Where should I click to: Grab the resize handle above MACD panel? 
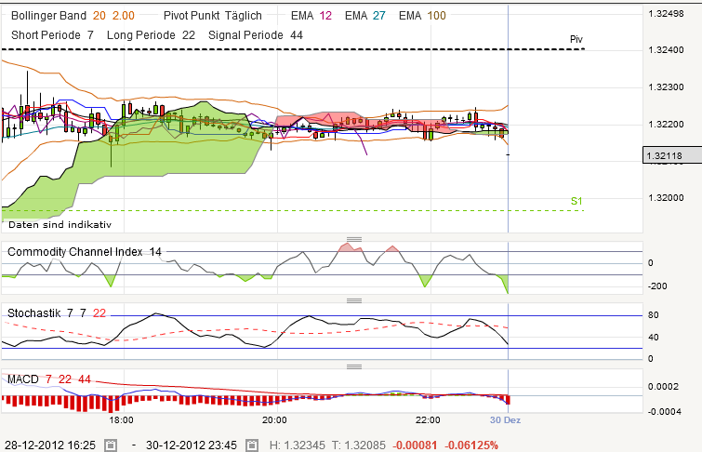[x=354, y=366]
